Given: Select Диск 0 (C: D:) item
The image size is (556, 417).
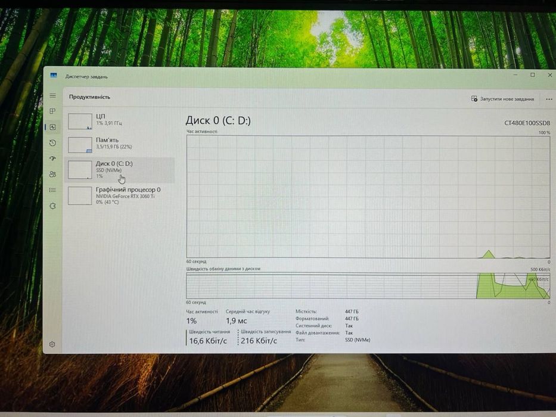Looking at the screenshot, I should coord(120,170).
